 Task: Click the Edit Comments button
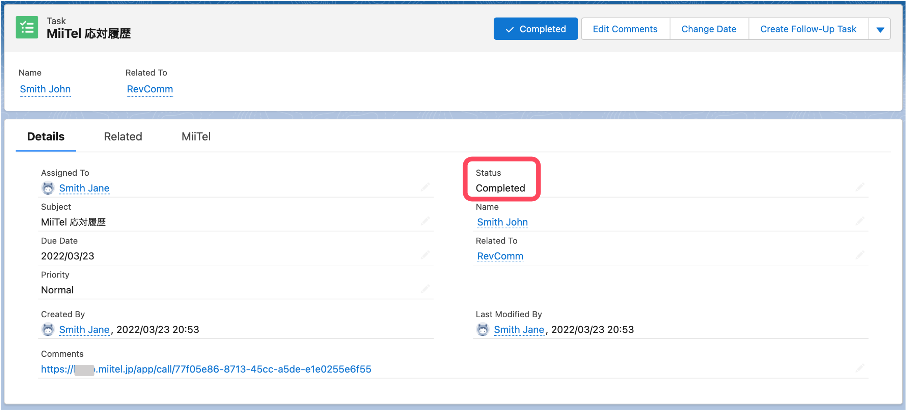(625, 29)
